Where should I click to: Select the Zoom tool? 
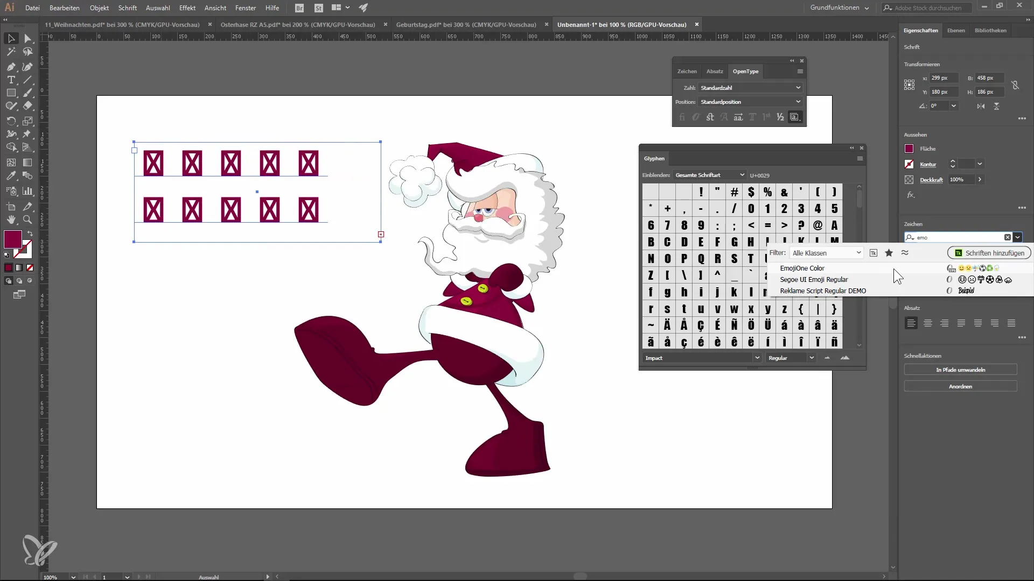[x=28, y=219]
